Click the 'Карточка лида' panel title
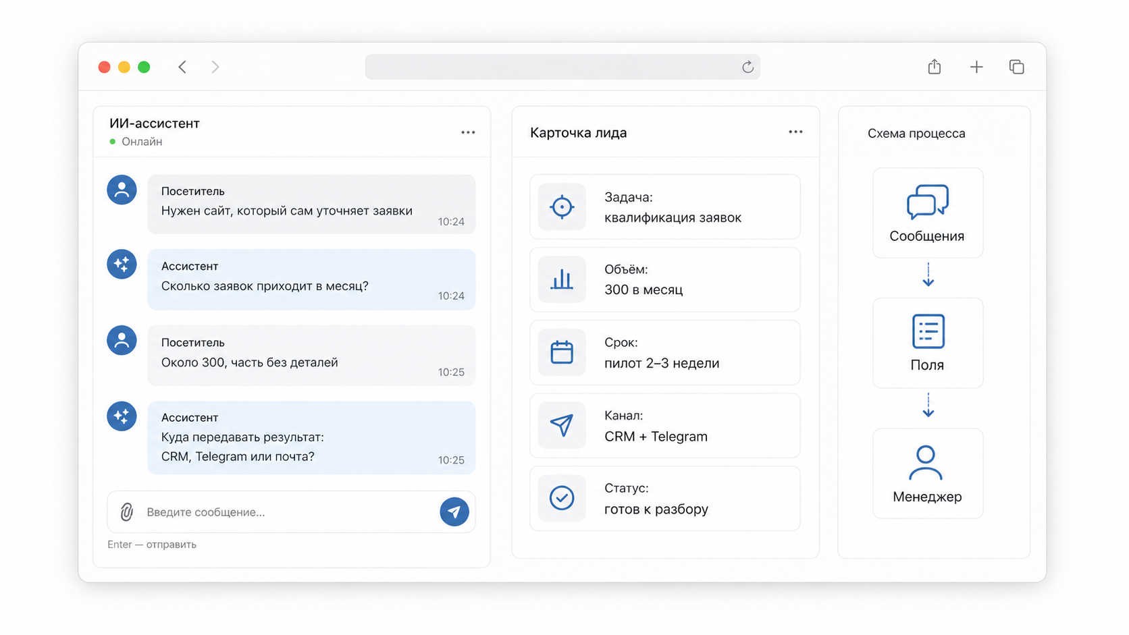 point(578,133)
